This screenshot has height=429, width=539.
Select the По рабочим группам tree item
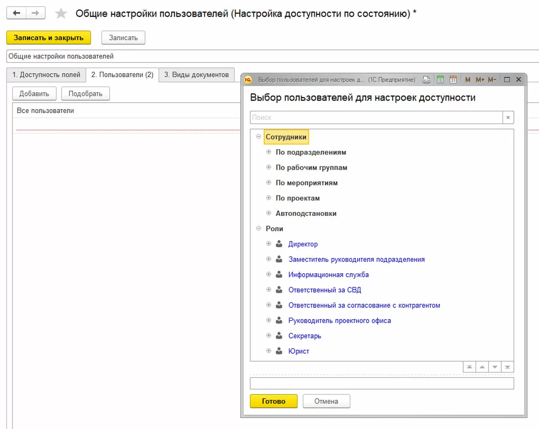coord(311,168)
